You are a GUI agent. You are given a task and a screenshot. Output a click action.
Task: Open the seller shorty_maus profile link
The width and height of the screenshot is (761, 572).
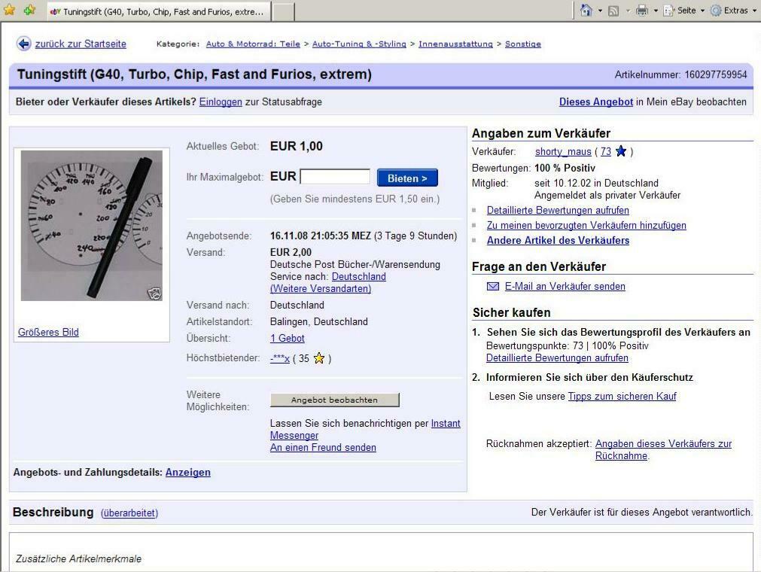tap(563, 151)
